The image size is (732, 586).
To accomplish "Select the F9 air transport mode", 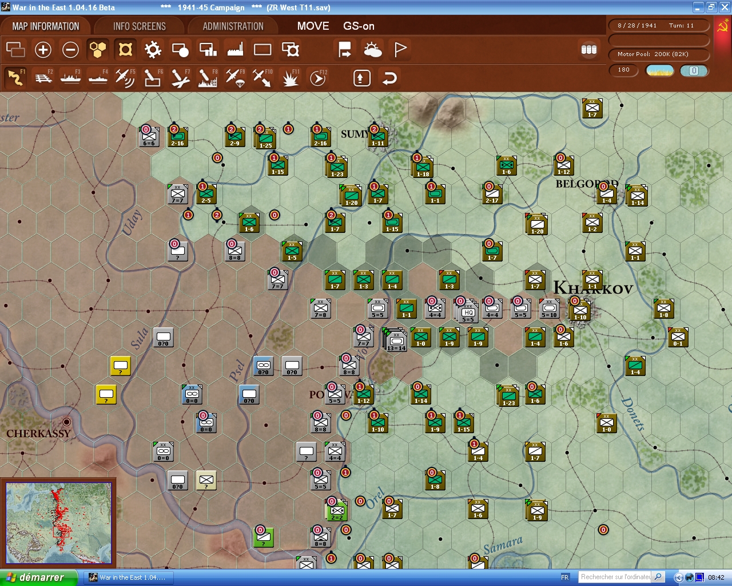I will coord(235,78).
